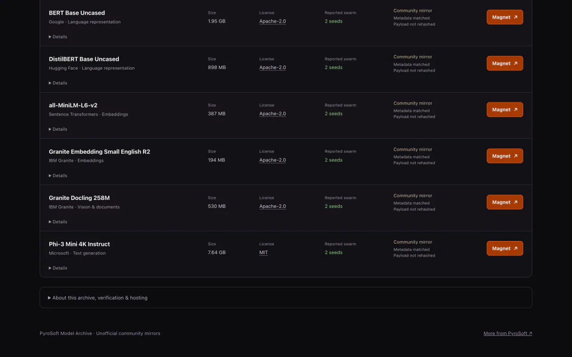572x357 pixels.
Task: Select the 387 MB size value
Action: pyautogui.click(x=217, y=114)
